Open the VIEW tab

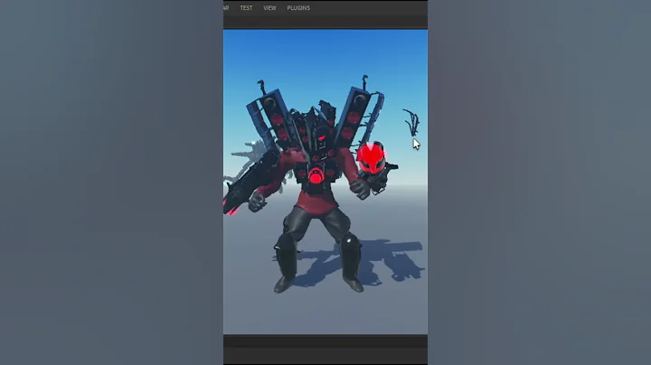269,8
